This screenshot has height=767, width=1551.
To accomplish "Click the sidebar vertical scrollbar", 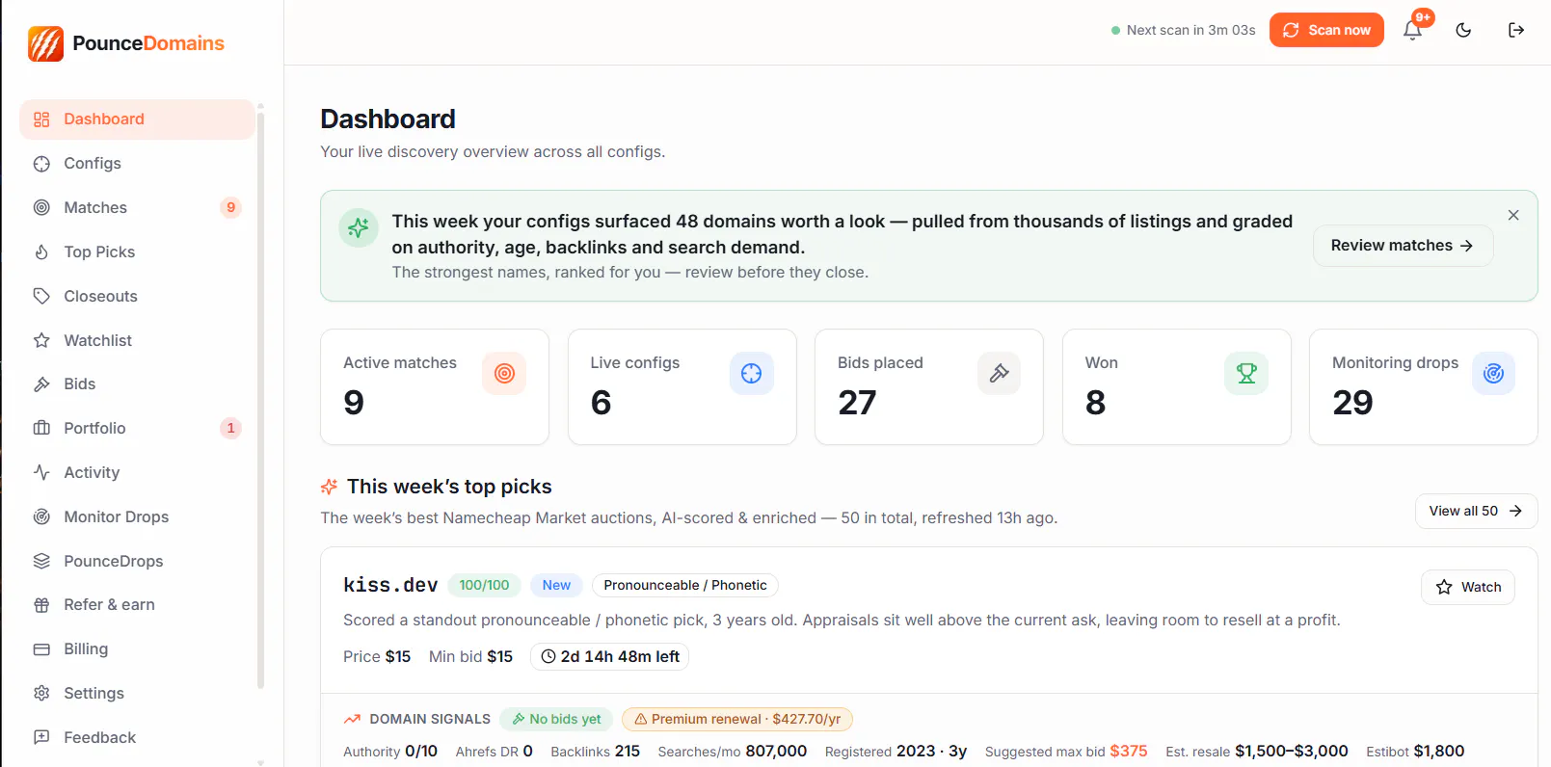I will coord(260,400).
